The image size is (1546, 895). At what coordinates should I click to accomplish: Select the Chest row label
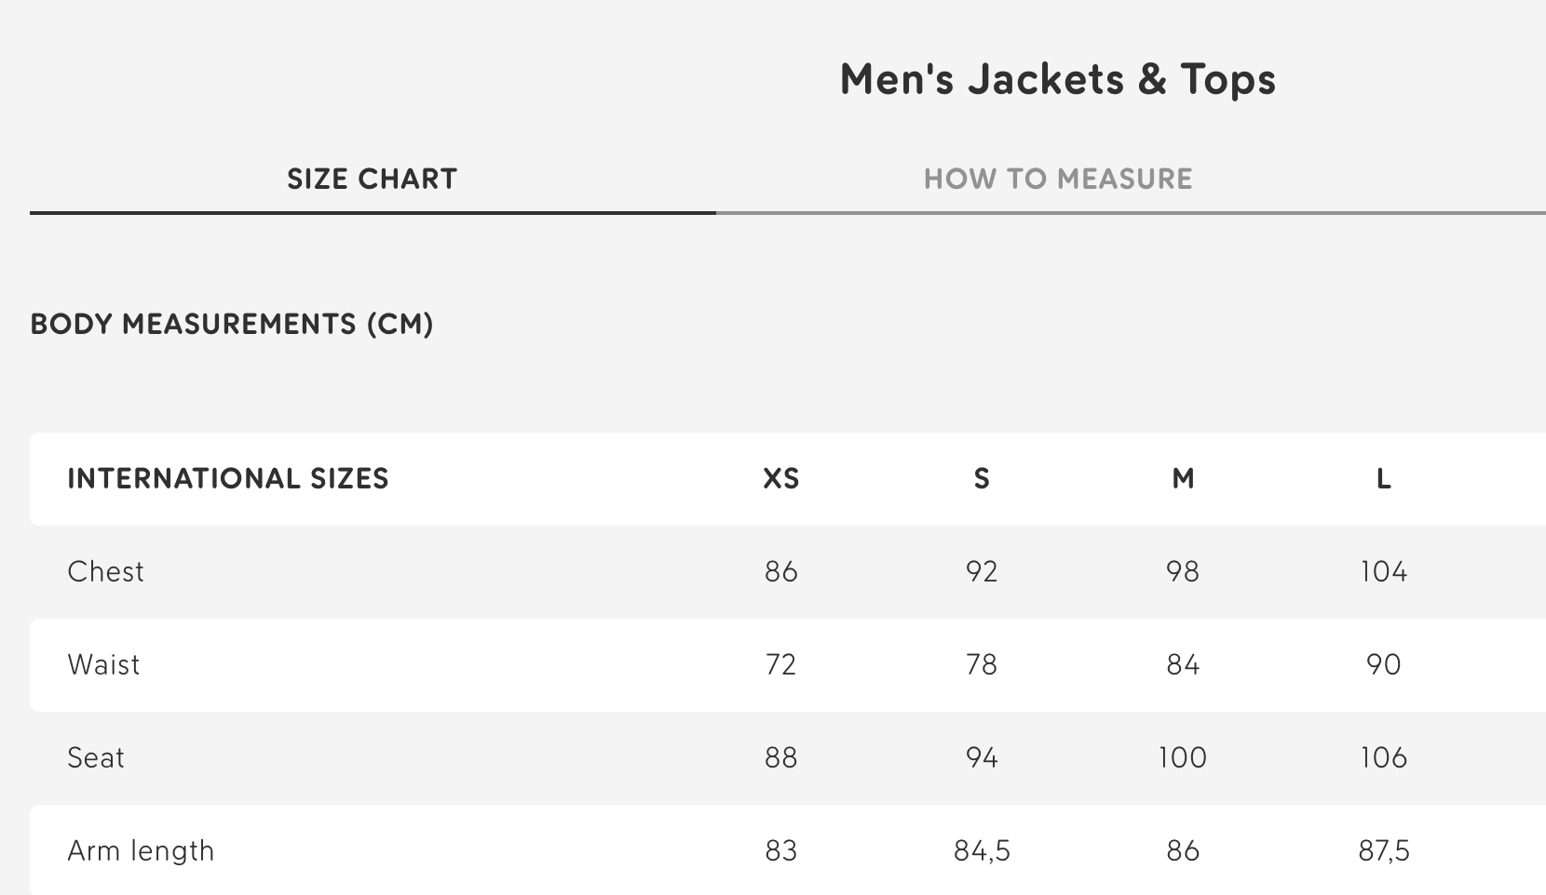point(105,571)
